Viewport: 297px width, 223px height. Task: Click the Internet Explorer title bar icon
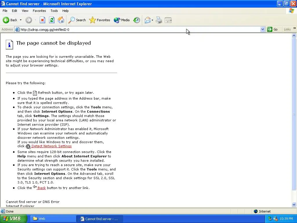click(3, 3)
